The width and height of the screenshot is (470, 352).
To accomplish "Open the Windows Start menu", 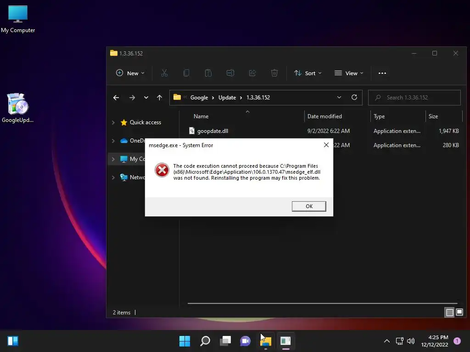I will [185, 341].
